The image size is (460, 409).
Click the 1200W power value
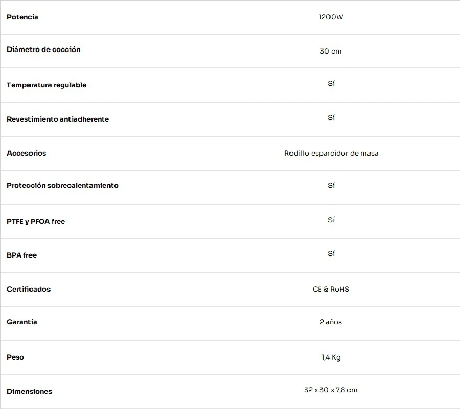(331, 17)
